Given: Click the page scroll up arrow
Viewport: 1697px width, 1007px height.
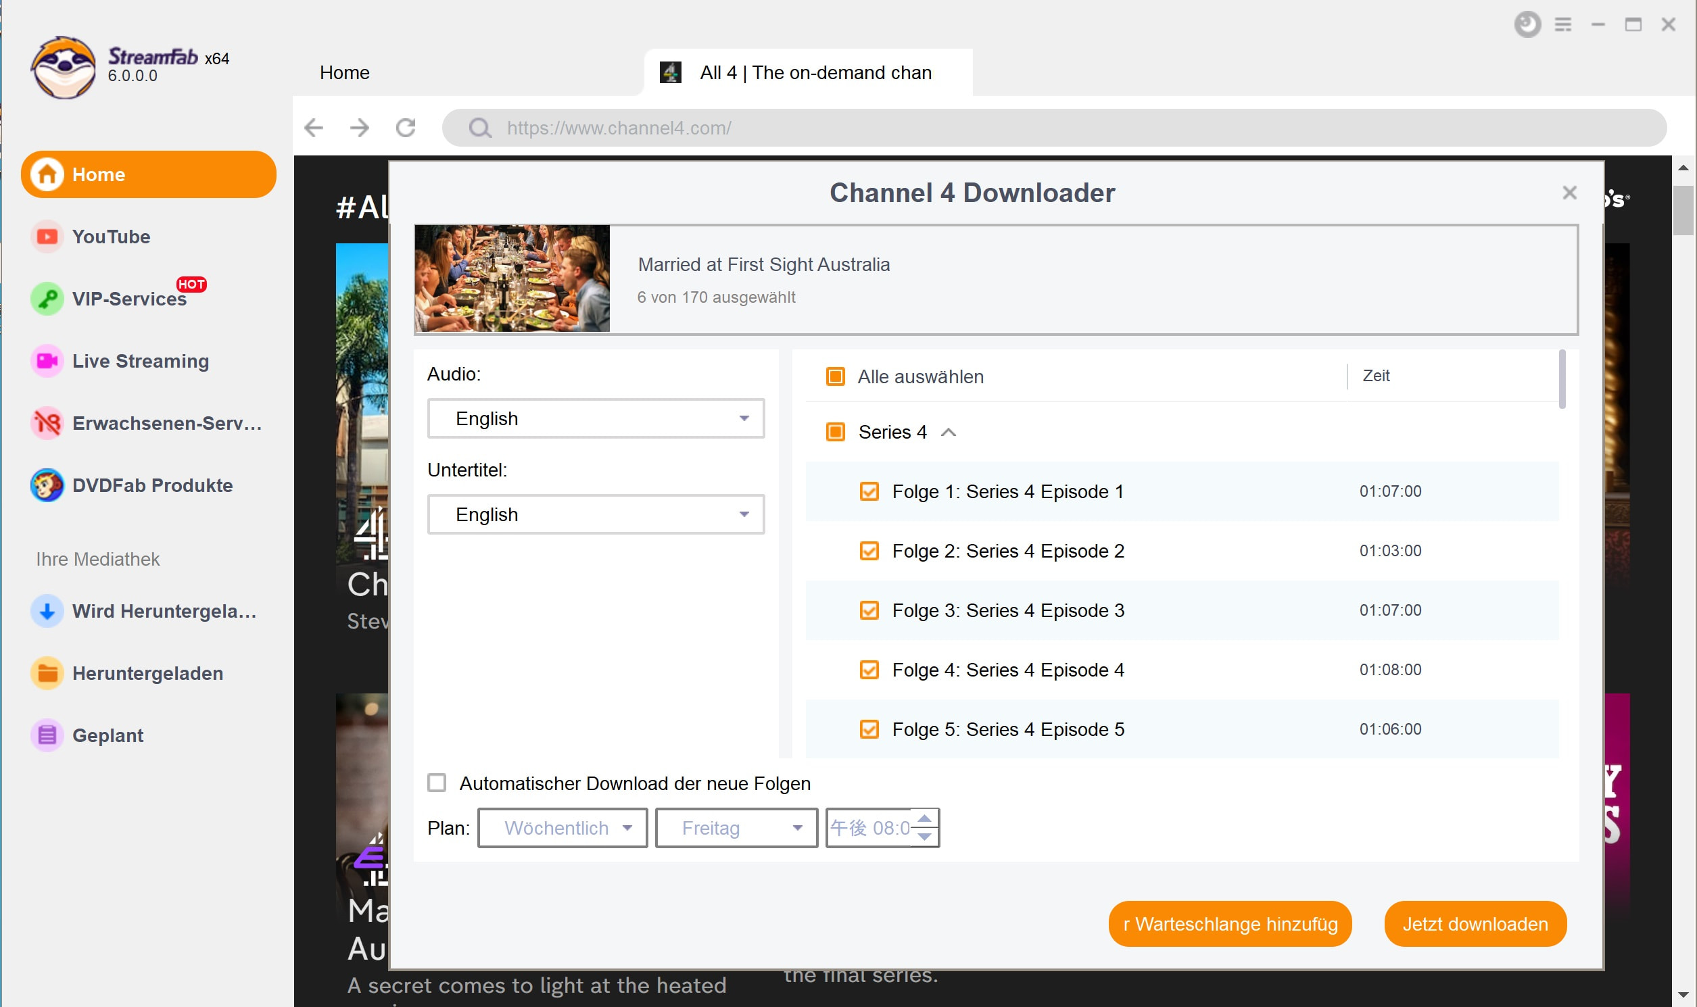Looking at the screenshot, I should click(1683, 168).
